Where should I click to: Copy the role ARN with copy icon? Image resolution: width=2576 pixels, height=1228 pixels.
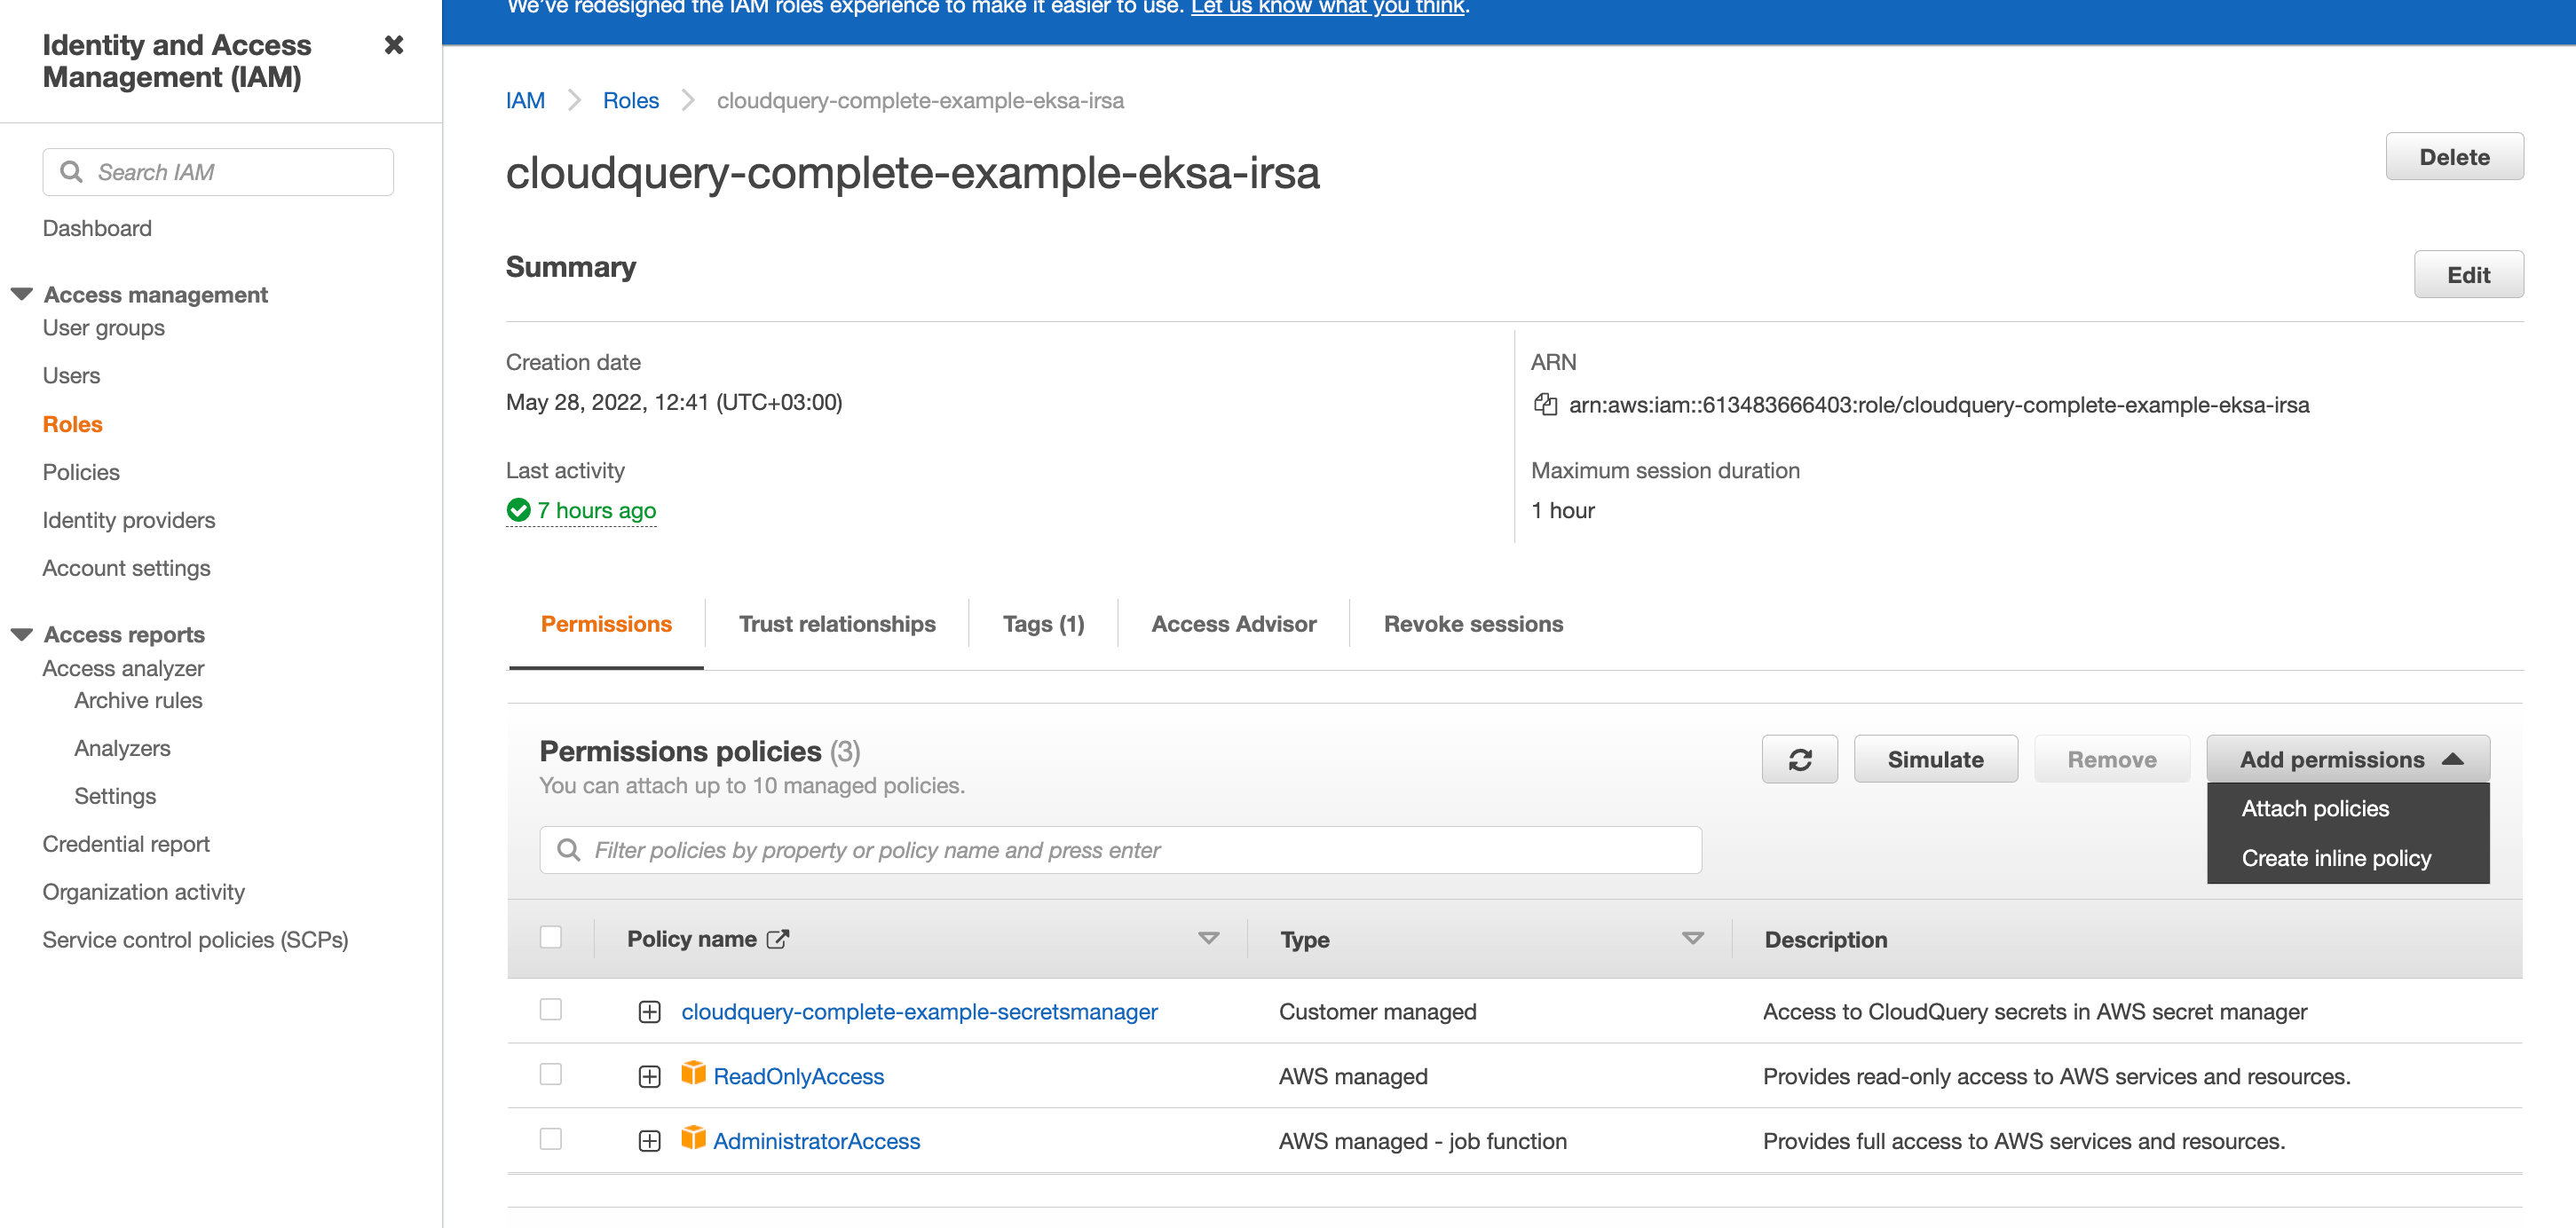pos(1545,405)
